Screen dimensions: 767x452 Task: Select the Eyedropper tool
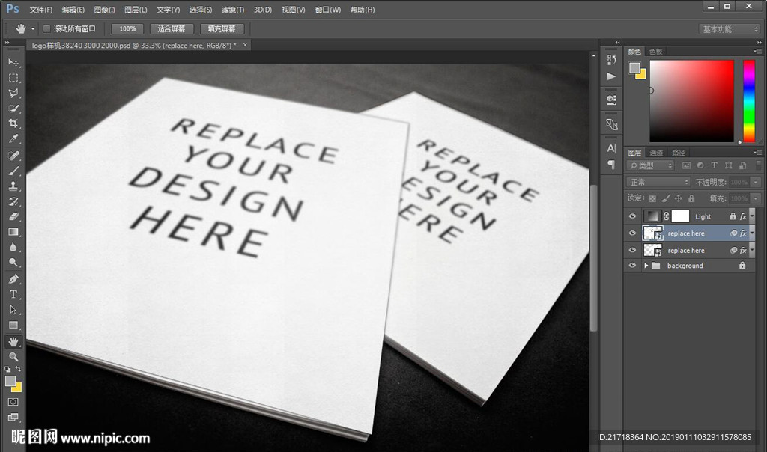pos(13,140)
